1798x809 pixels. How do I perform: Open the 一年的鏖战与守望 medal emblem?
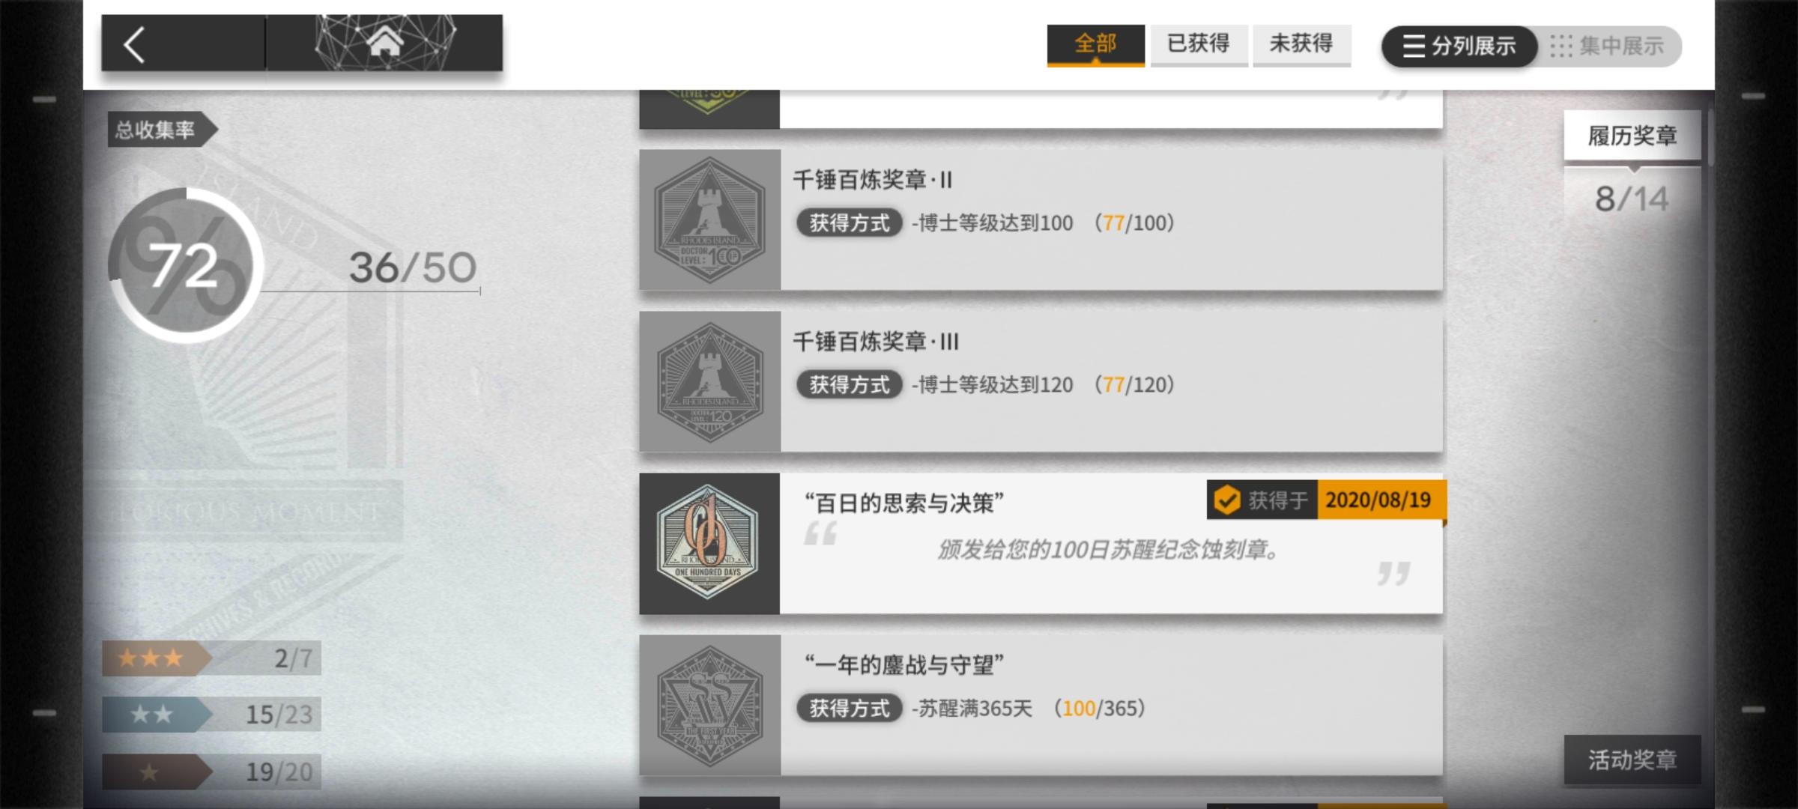709,705
